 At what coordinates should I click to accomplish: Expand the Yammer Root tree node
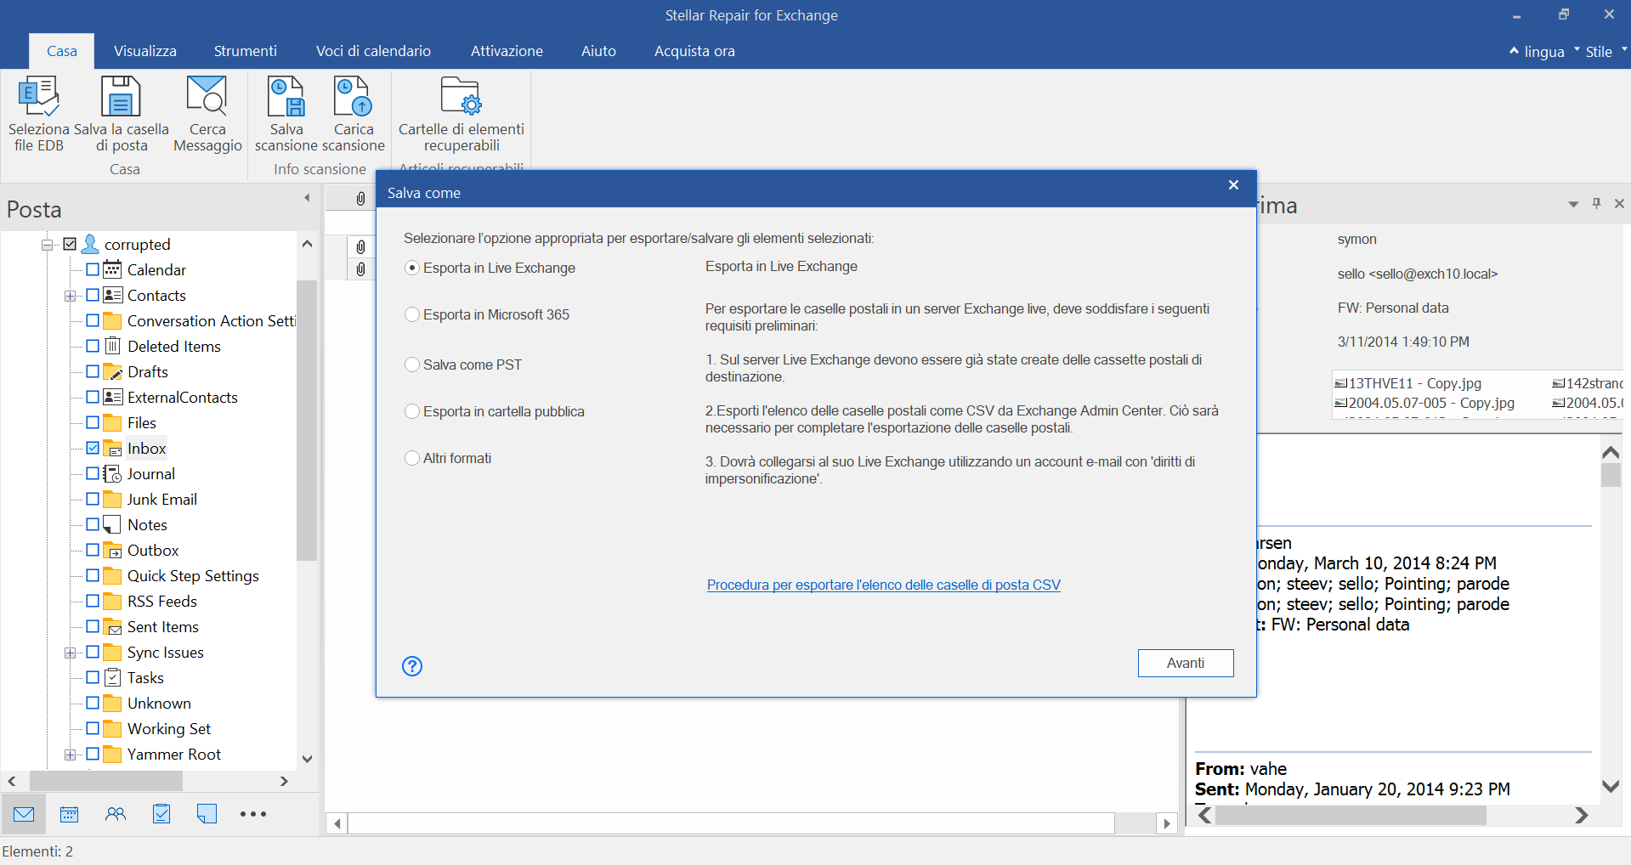[x=70, y=755]
